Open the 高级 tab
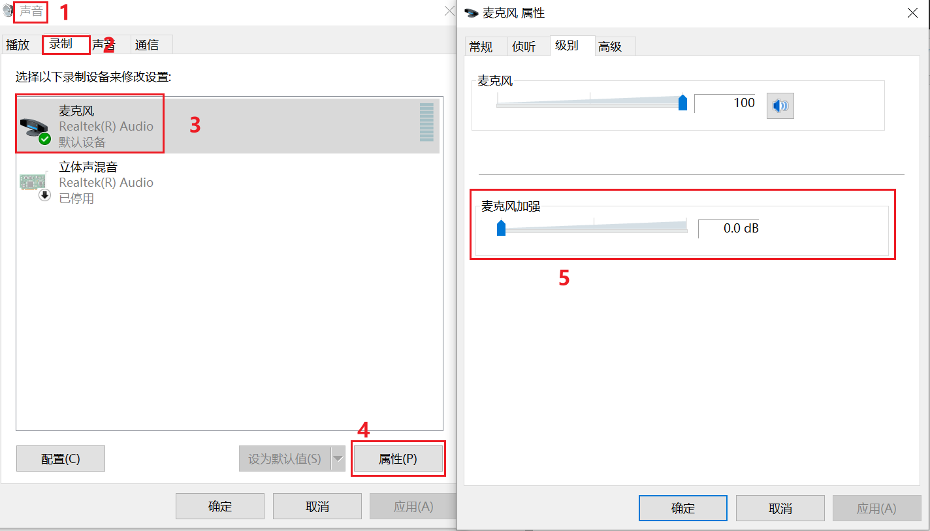930x531 pixels. [610, 46]
